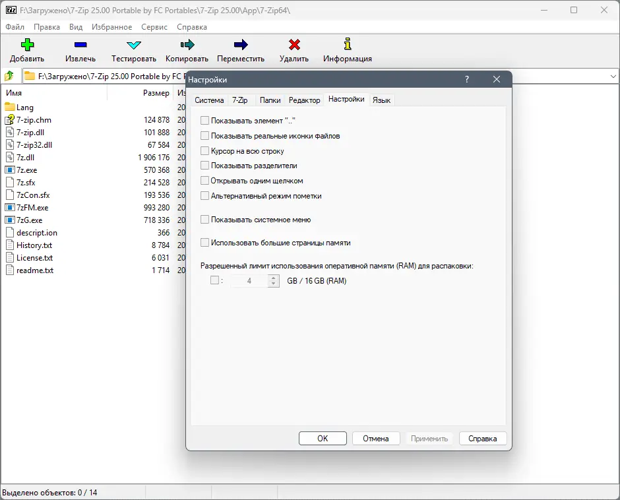620x500 pixels.
Task: Click the Тестировать checkmark icon
Action: pyautogui.click(x=134, y=45)
